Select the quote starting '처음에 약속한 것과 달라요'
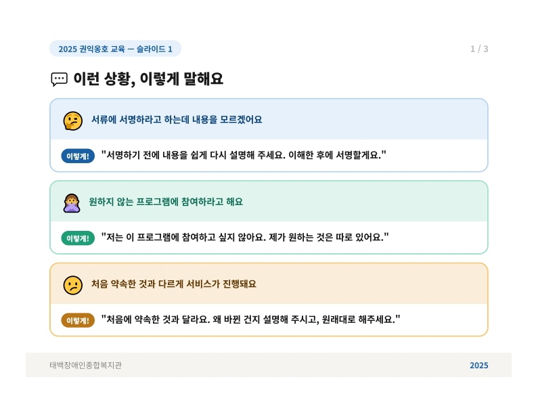Viewport: 536px width, 413px height. 250,320
